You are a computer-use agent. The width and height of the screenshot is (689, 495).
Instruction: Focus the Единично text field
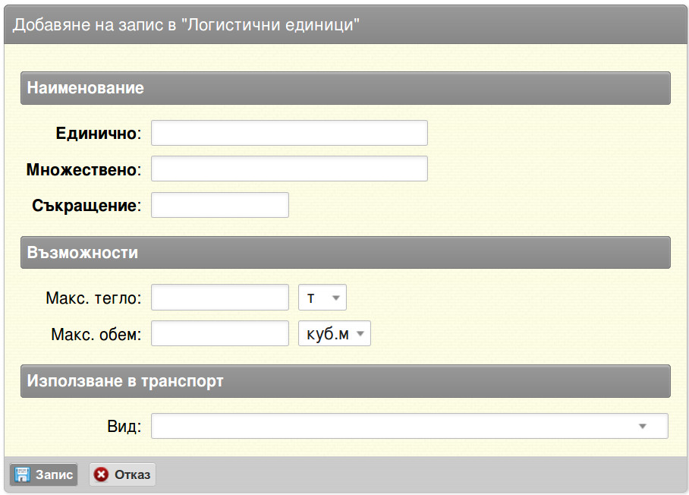(289, 133)
